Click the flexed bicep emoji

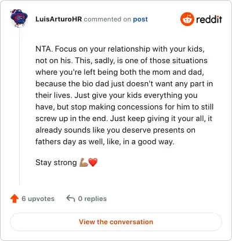click(x=84, y=162)
